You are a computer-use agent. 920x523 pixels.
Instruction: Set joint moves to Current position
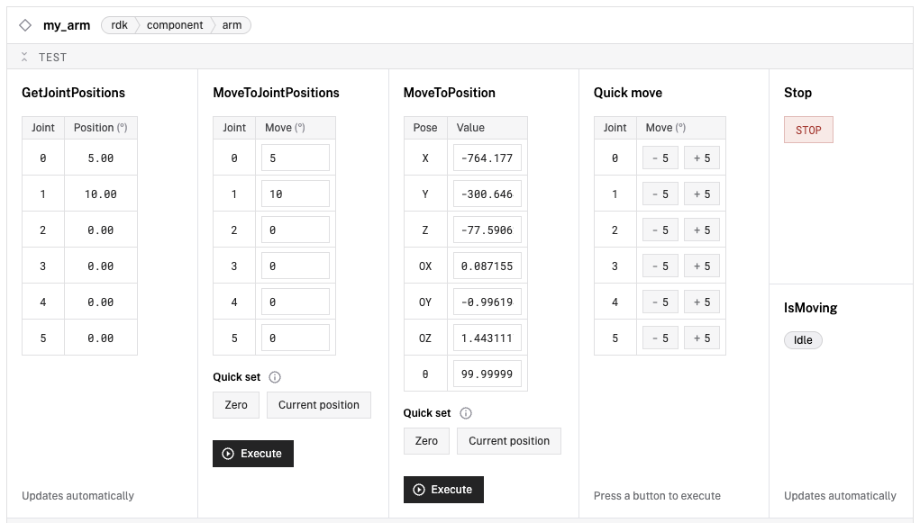click(318, 405)
